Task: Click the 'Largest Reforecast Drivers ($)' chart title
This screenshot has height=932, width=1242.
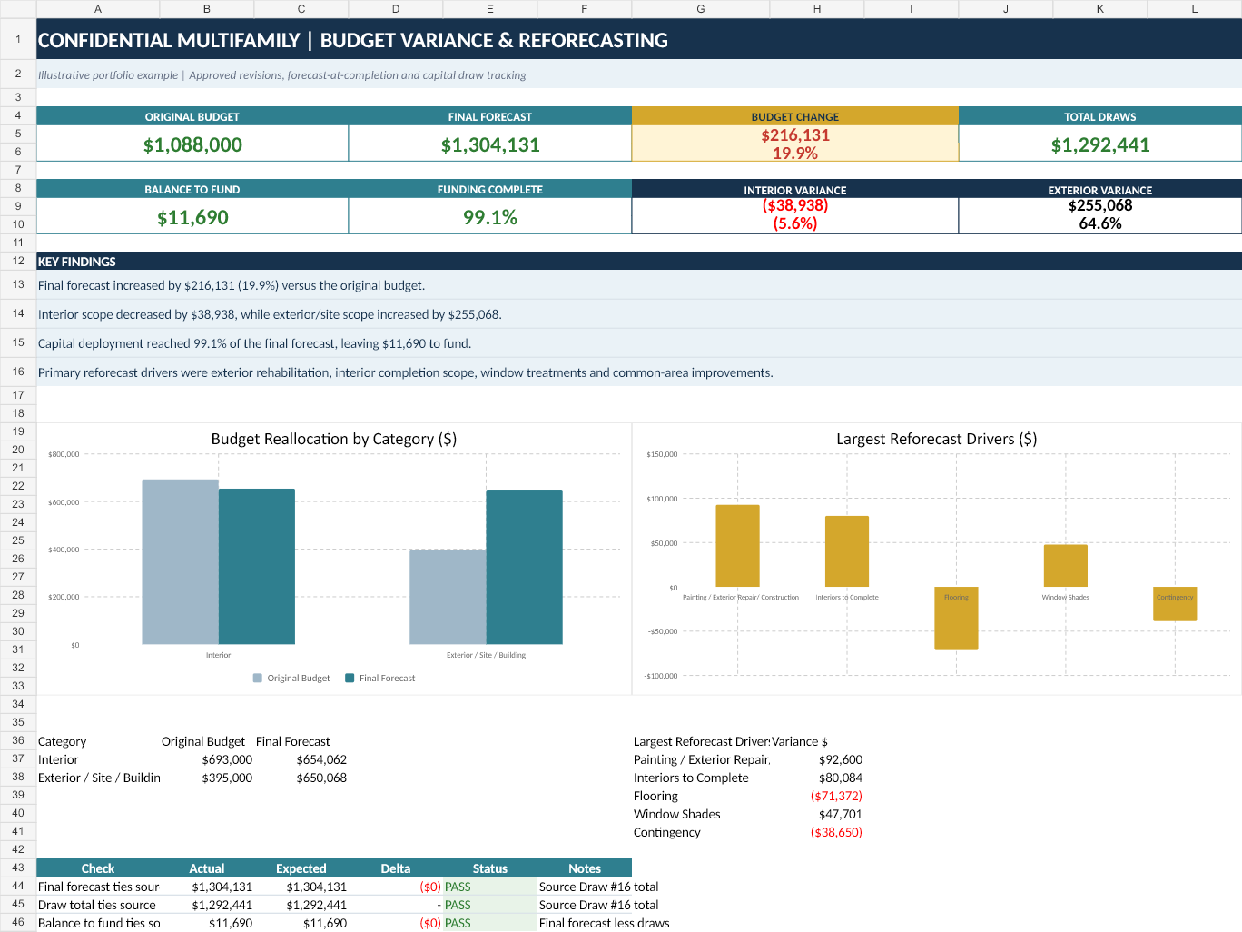Action: [x=937, y=439]
